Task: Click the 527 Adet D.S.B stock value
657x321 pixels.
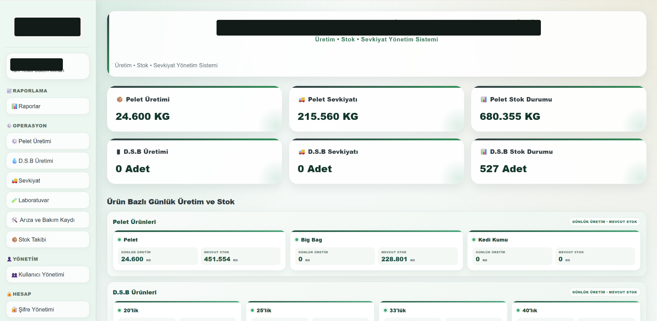Action: (x=503, y=169)
